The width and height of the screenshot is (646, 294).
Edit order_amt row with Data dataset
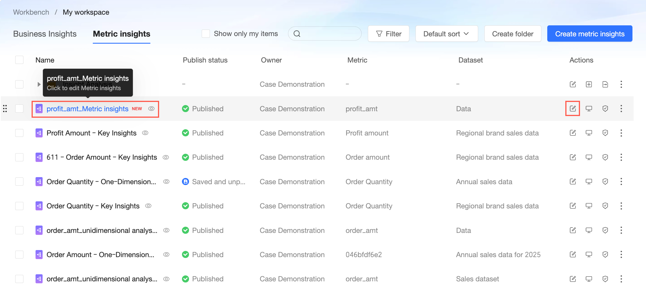click(573, 230)
